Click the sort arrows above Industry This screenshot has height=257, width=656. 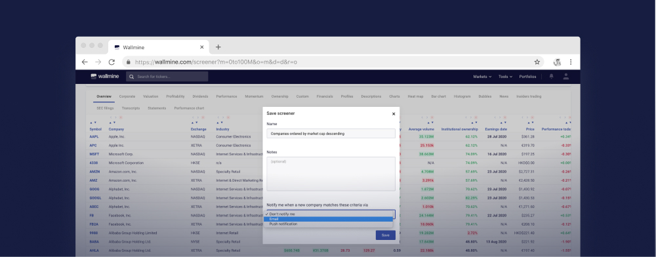click(x=220, y=123)
